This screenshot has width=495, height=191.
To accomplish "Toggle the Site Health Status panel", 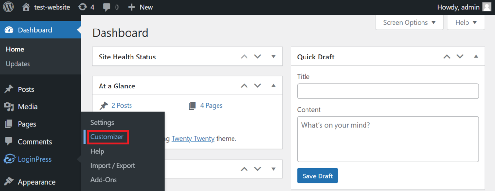I will click(x=274, y=57).
